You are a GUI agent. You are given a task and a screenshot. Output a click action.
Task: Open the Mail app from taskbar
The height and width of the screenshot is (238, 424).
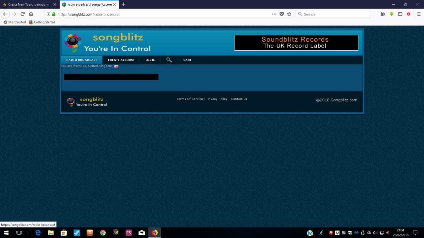pyautogui.click(x=142, y=233)
